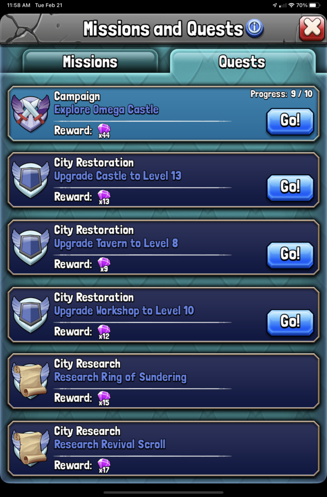Viewport: 327px width, 497px height.
Task: Close the Missions and Quests window
Action: click(312, 28)
